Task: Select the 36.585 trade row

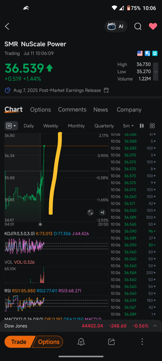Action: [x=134, y=148]
